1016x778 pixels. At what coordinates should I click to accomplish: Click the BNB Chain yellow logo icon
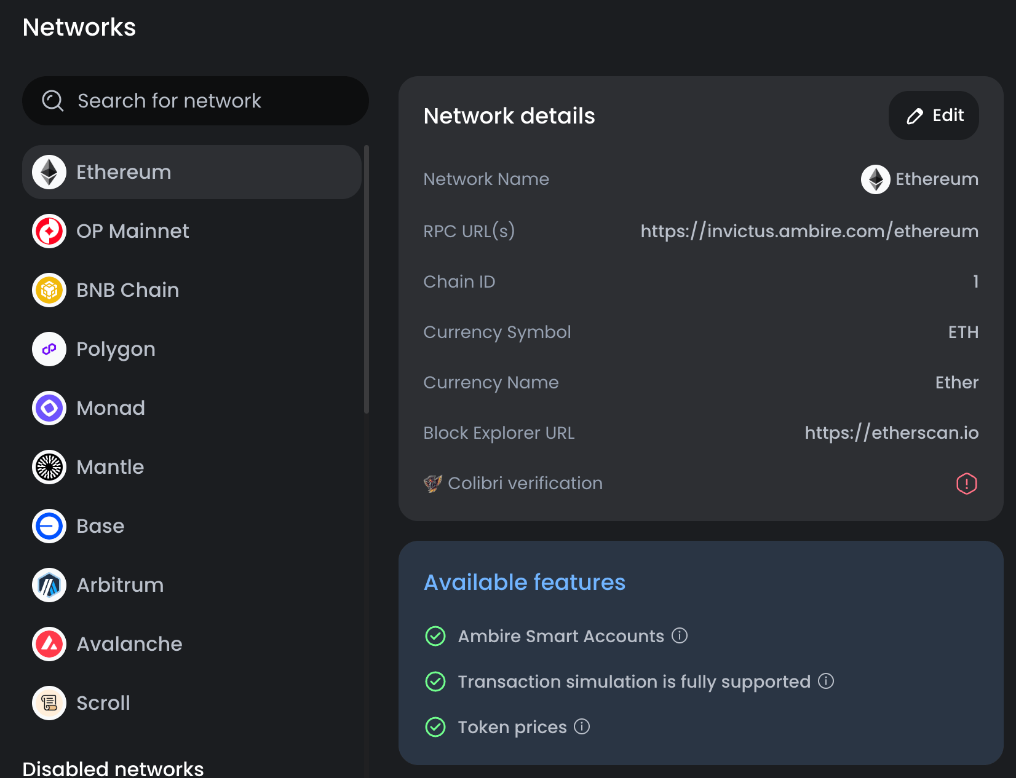pos(49,290)
